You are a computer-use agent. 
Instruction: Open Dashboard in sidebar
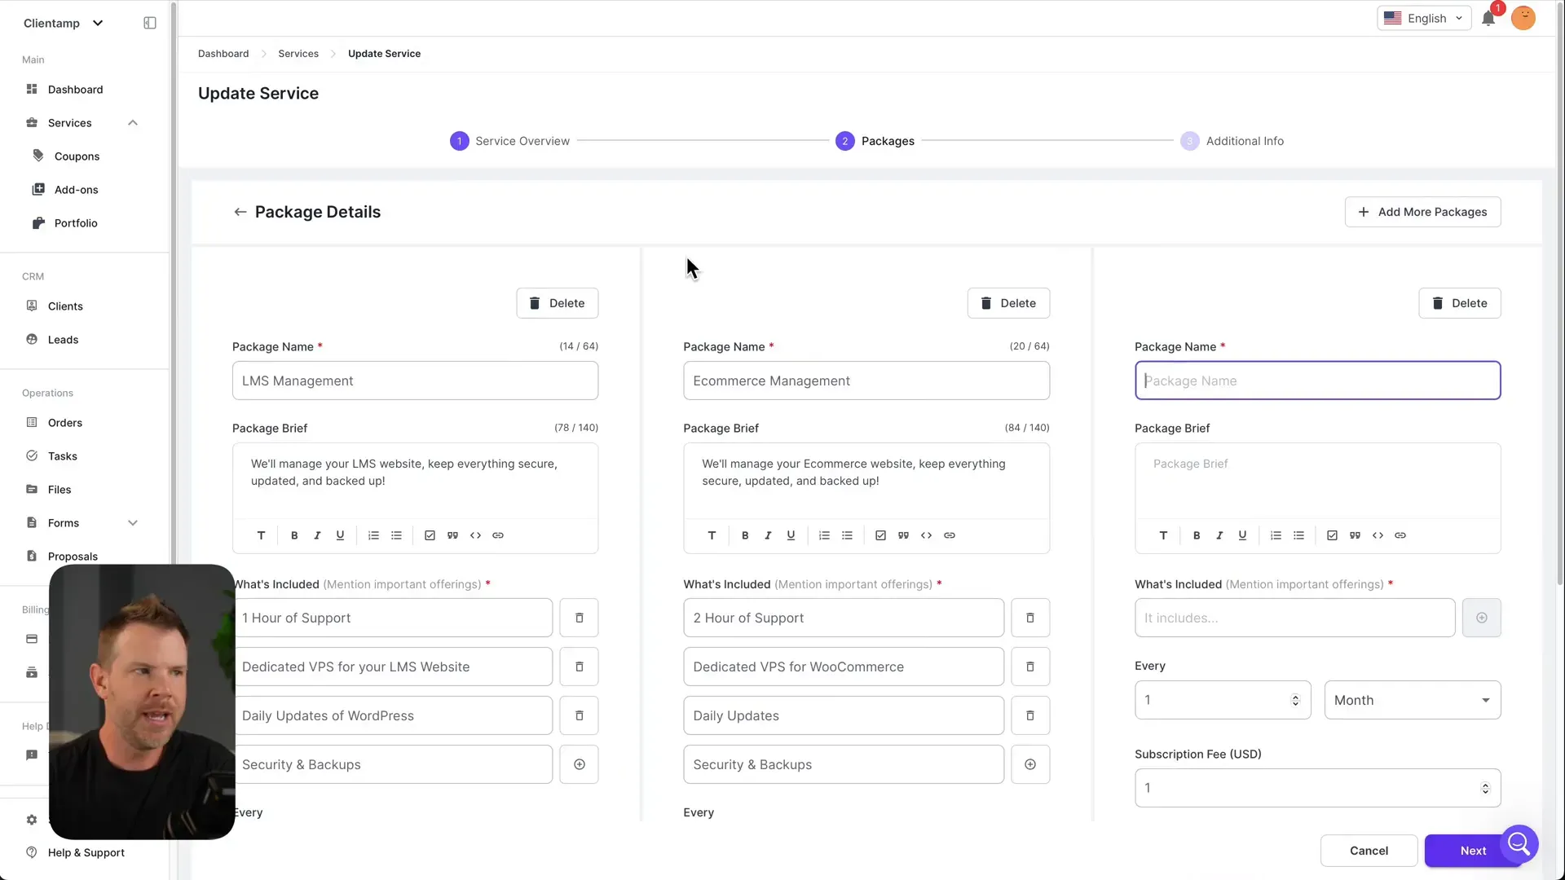pos(75,90)
